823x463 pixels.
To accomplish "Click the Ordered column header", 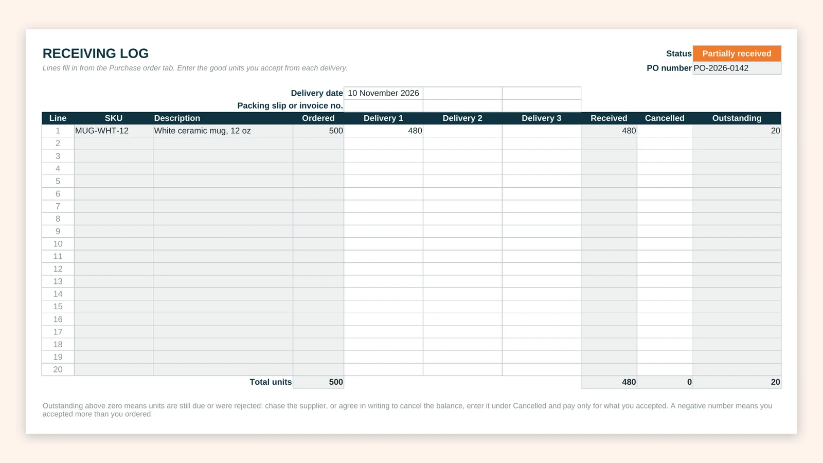I will click(318, 118).
